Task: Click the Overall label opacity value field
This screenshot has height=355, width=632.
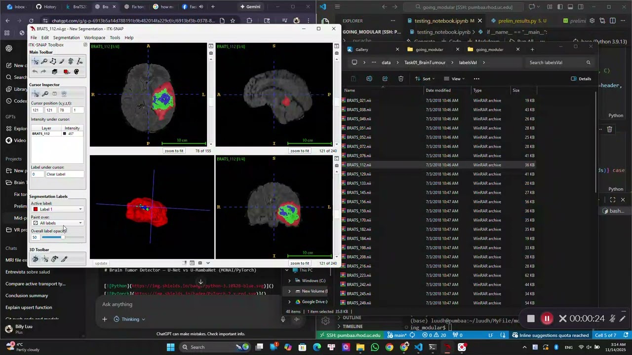Action: click(x=35, y=237)
